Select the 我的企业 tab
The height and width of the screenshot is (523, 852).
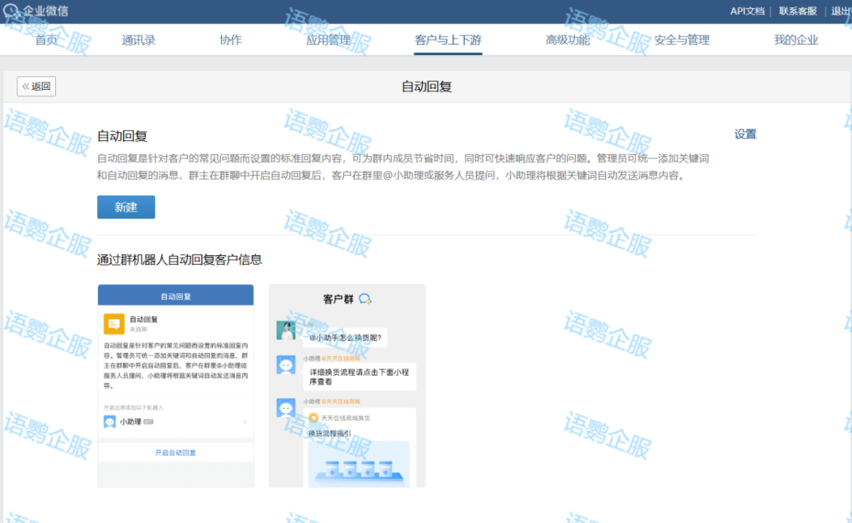coord(795,40)
